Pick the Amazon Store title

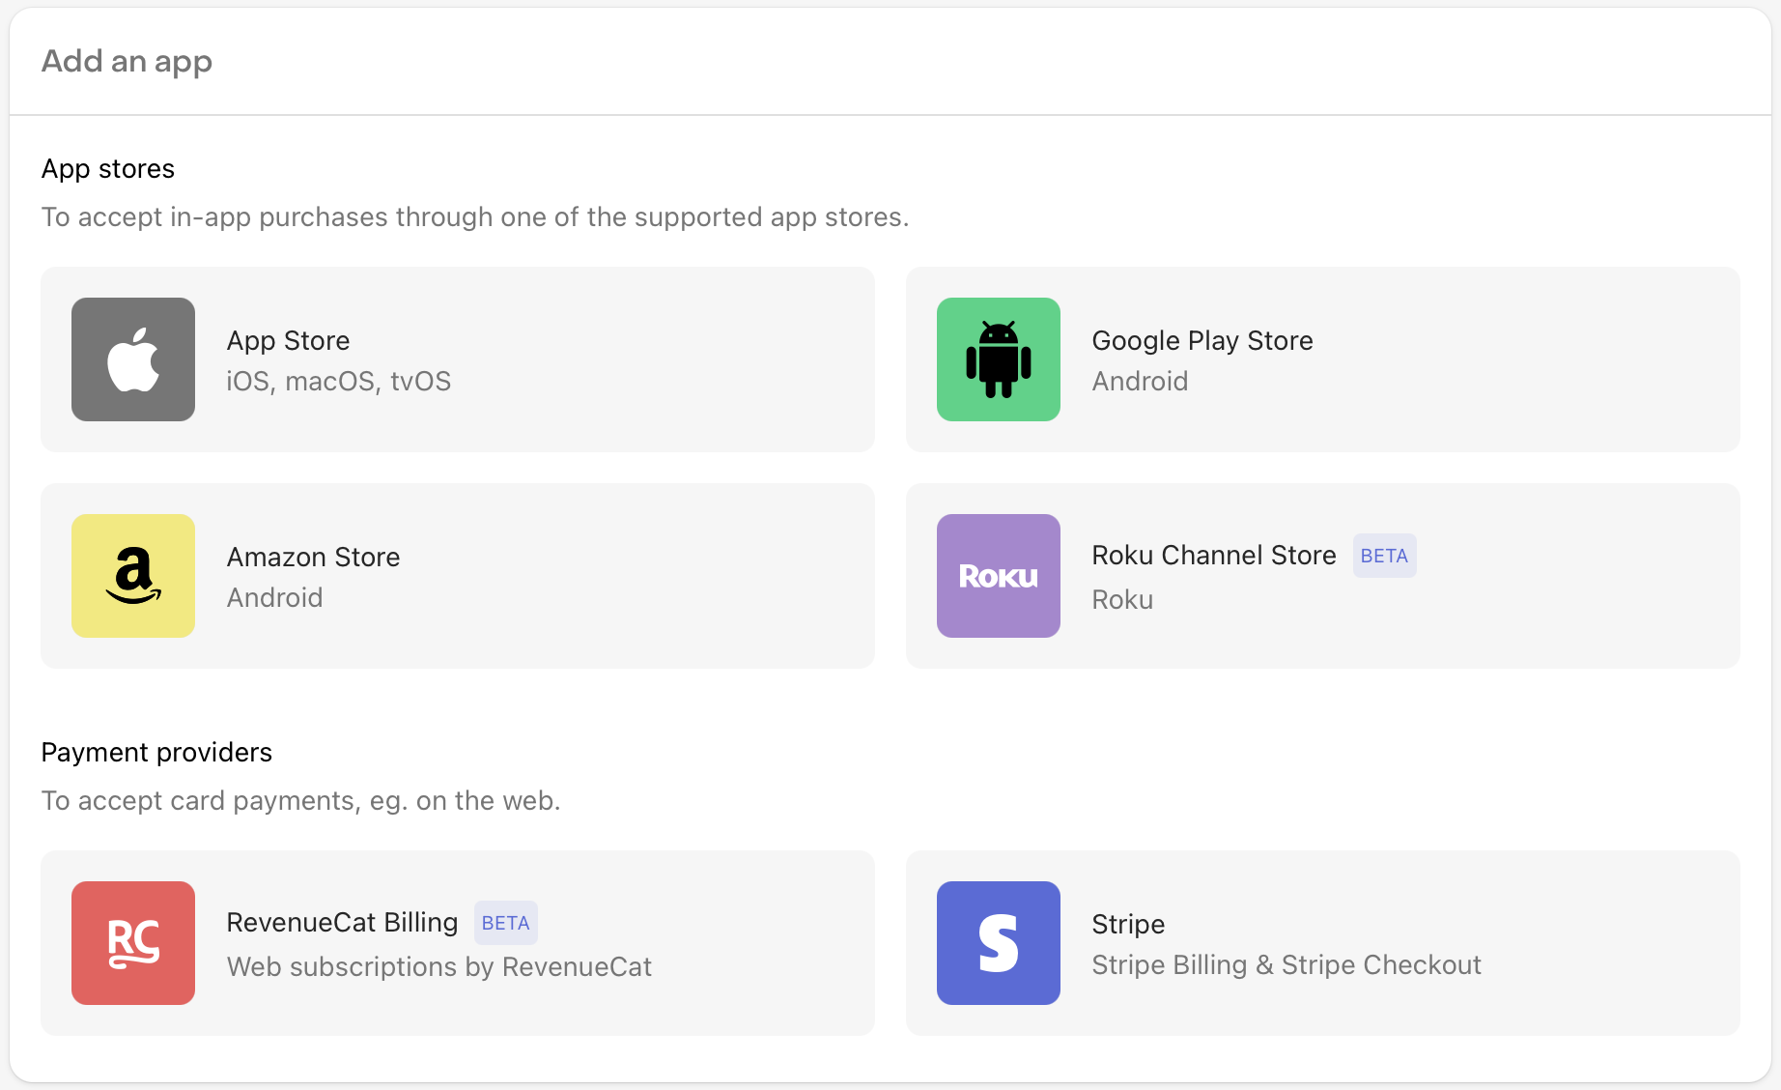pos(313,558)
